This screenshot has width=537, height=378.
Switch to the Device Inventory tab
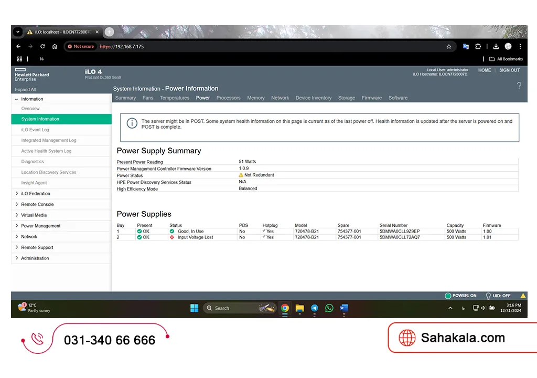[x=314, y=98]
